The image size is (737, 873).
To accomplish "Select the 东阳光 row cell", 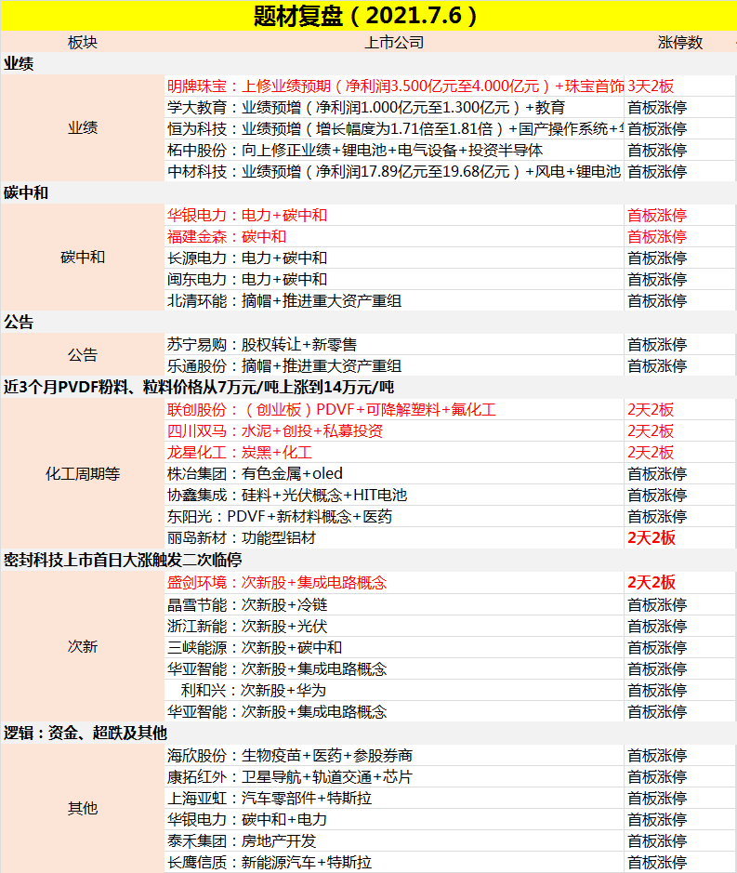I will (394, 517).
